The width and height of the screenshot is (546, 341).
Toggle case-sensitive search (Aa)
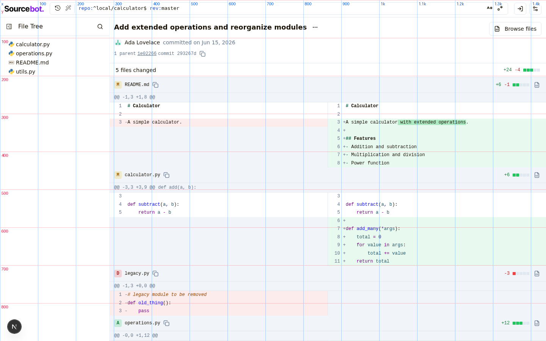[490, 8]
